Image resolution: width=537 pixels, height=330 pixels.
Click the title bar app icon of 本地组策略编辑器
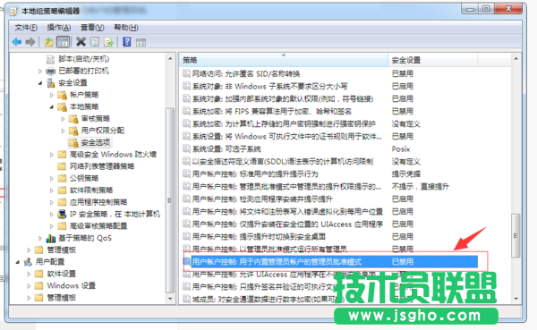(13, 11)
